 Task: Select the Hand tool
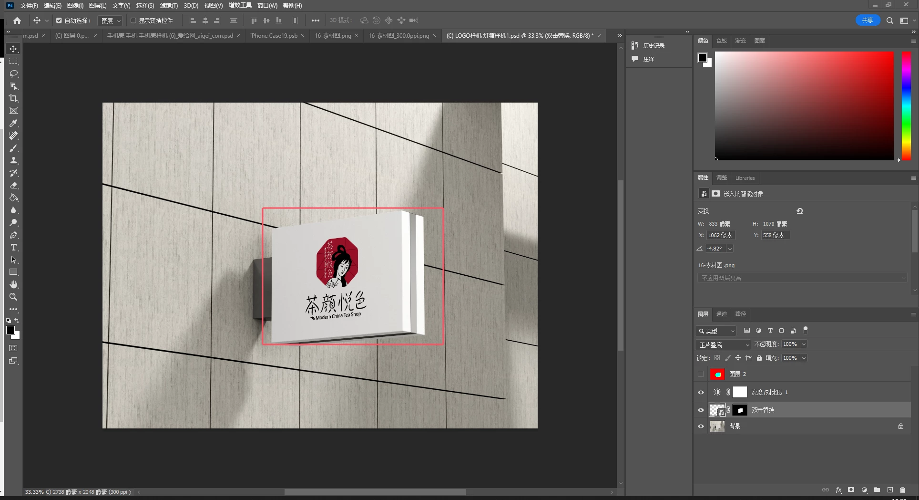[x=13, y=284]
